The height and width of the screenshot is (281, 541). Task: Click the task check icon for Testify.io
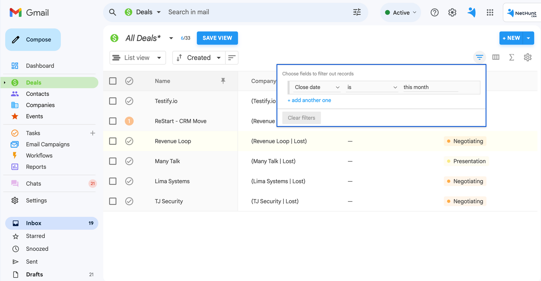coord(129,101)
